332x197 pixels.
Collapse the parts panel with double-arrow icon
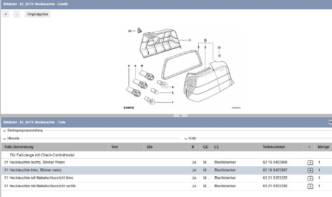pos(330,122)
